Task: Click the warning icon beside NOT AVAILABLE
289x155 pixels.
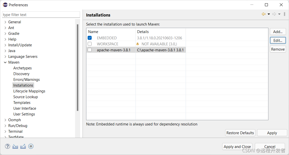Action: pos(138,44)
